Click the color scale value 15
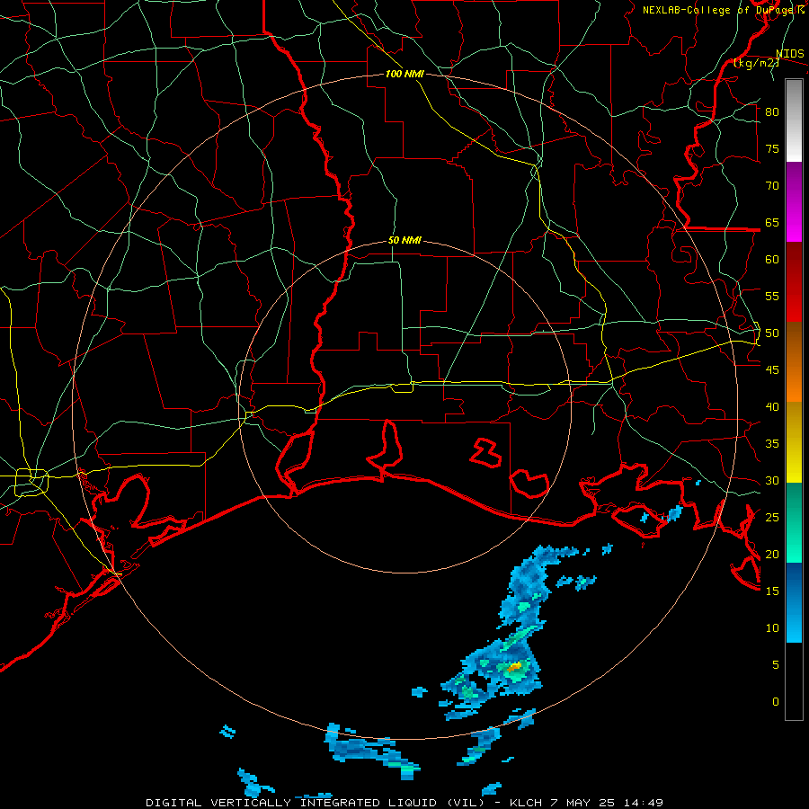This screenshot has height=809, width=809. click(772, 591)
